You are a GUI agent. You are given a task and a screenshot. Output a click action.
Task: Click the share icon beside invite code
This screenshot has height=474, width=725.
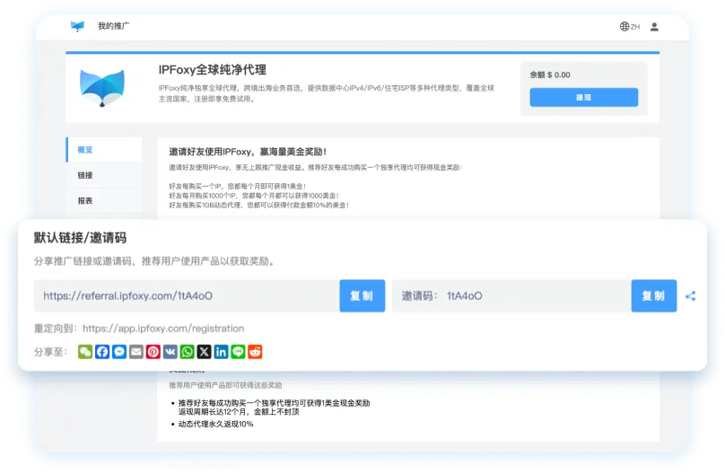[x=690, y=296]
